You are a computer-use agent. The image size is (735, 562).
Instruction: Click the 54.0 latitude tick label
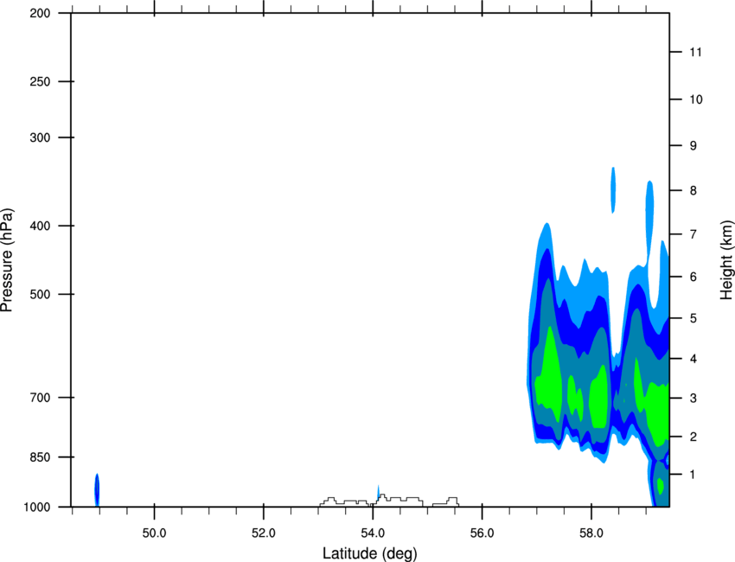click(x=374, y=533)
